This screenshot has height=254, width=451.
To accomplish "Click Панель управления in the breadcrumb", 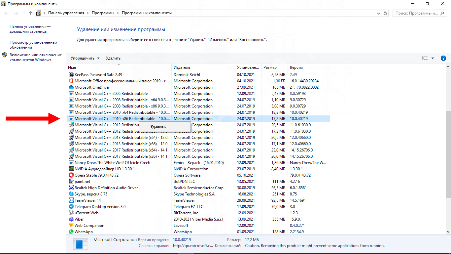I will [x=66, y=13].
